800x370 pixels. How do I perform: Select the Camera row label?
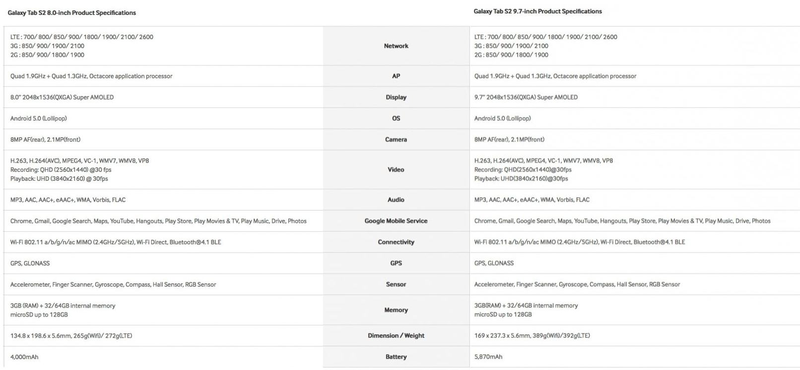[x=396, y=140]
